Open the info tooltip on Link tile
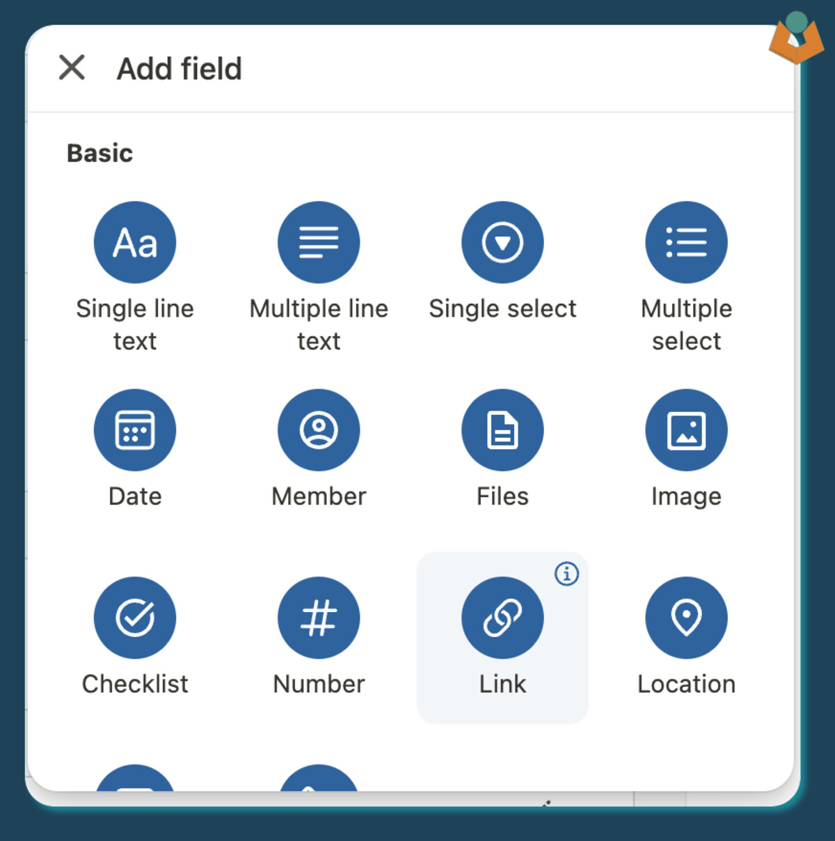Screen dimensions: 835x841 (x=566, y=574)
